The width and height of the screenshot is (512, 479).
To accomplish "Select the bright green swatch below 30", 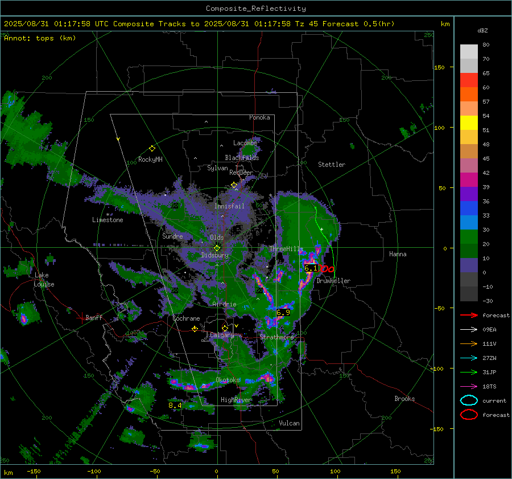I will [469, 237].
